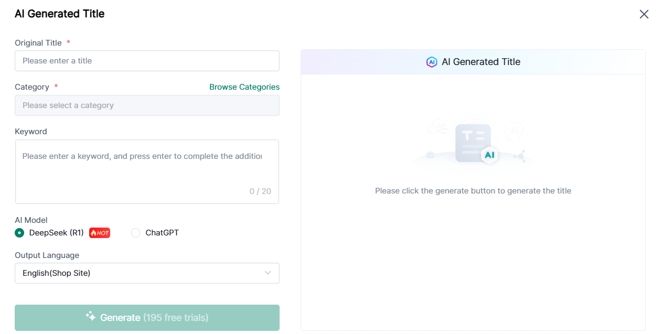
Task: Open the Category selection field
Action: (x=147, y=105)
